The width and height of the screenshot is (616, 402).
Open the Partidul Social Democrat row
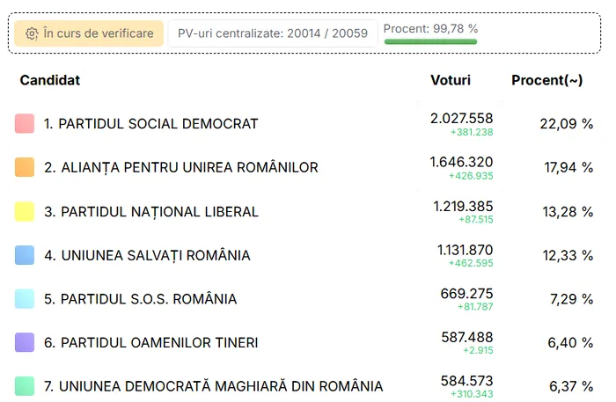tap(304, 124)
